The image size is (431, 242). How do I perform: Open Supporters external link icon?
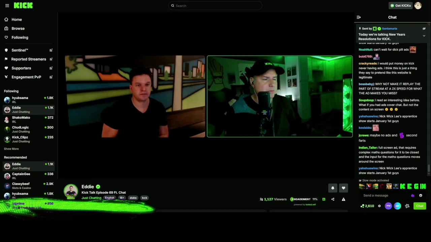tap(51, 68)
